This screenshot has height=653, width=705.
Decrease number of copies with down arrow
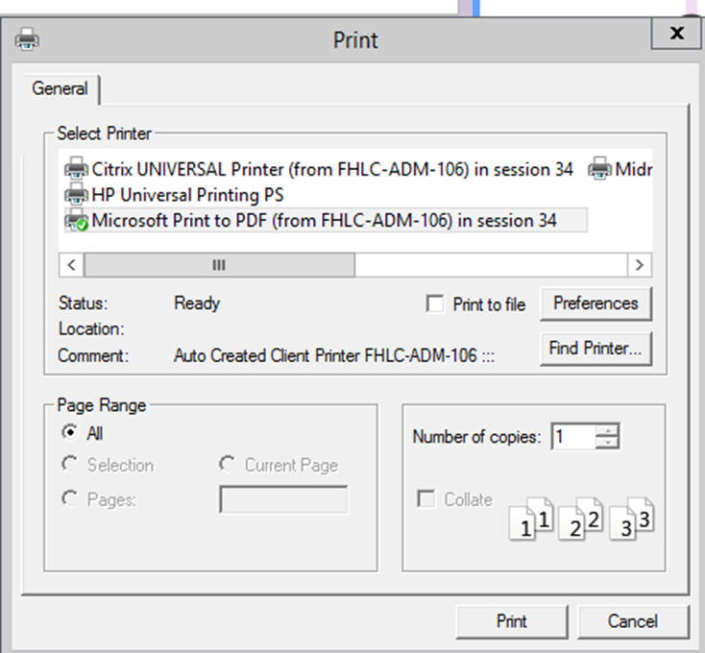[x=608, y=443]
